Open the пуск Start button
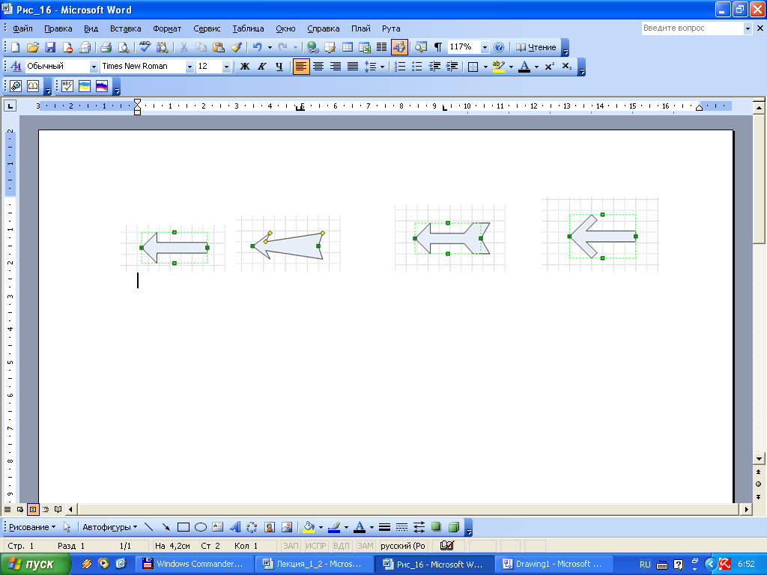The image size is (767, 575). click(x=35, y=565)
